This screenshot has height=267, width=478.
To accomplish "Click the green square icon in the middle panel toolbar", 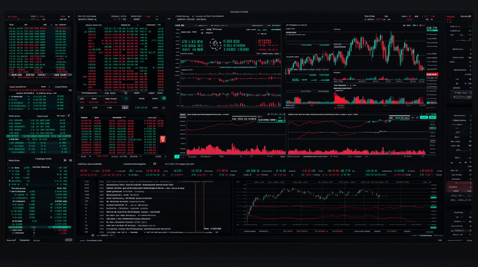I will [164, 99].
